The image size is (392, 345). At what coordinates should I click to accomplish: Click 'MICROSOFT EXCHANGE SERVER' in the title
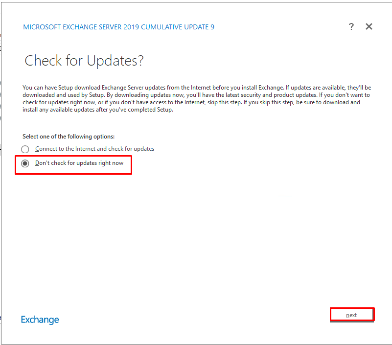[73, 27]
